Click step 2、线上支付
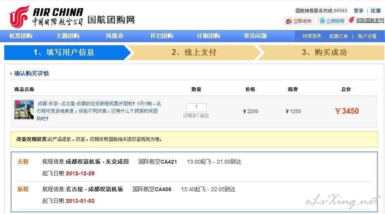The width and height of the screenshot is (385, 214). (x=194, y=52)
